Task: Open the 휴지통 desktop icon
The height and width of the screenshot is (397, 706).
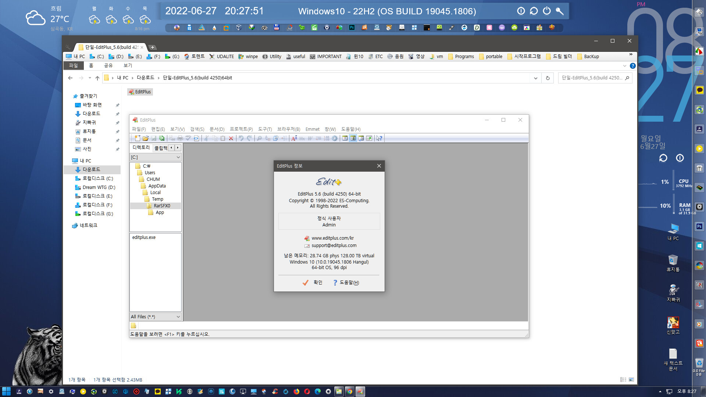Action: pyautogui.click(x=673, y=263)
